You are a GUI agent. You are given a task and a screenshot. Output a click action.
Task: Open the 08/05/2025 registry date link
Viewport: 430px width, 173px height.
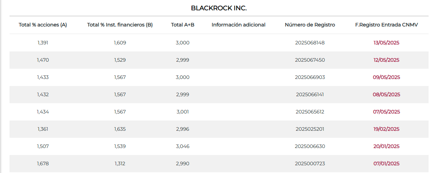386,94
